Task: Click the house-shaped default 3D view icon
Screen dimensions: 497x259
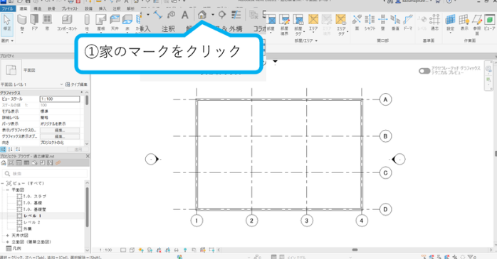Action: pyautogui.click(x=202, y=14)
